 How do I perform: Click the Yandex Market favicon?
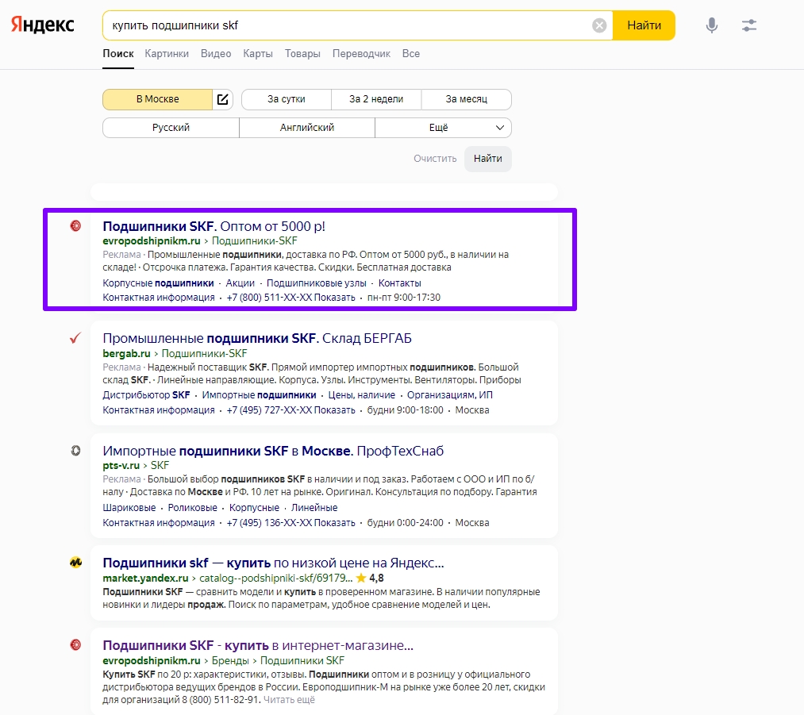coord(75,563)
